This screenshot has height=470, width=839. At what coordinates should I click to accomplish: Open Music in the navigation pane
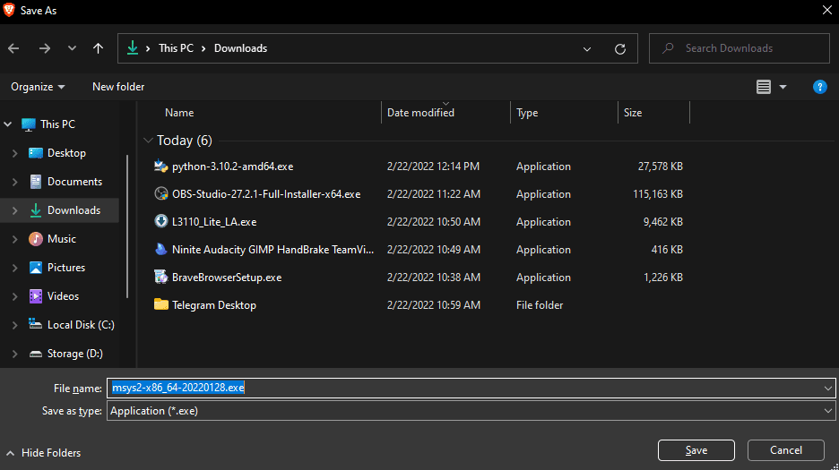pyautogui.click(x=62, y=239)
